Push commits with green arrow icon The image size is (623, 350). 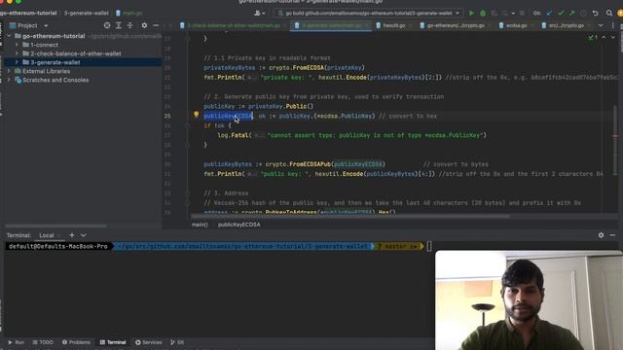(571, 13)
